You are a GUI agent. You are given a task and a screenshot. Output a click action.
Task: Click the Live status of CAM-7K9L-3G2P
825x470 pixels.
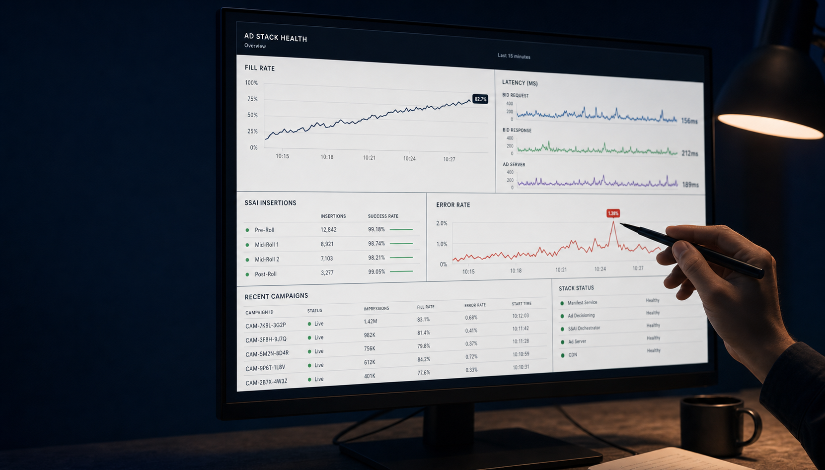[315, 324]
